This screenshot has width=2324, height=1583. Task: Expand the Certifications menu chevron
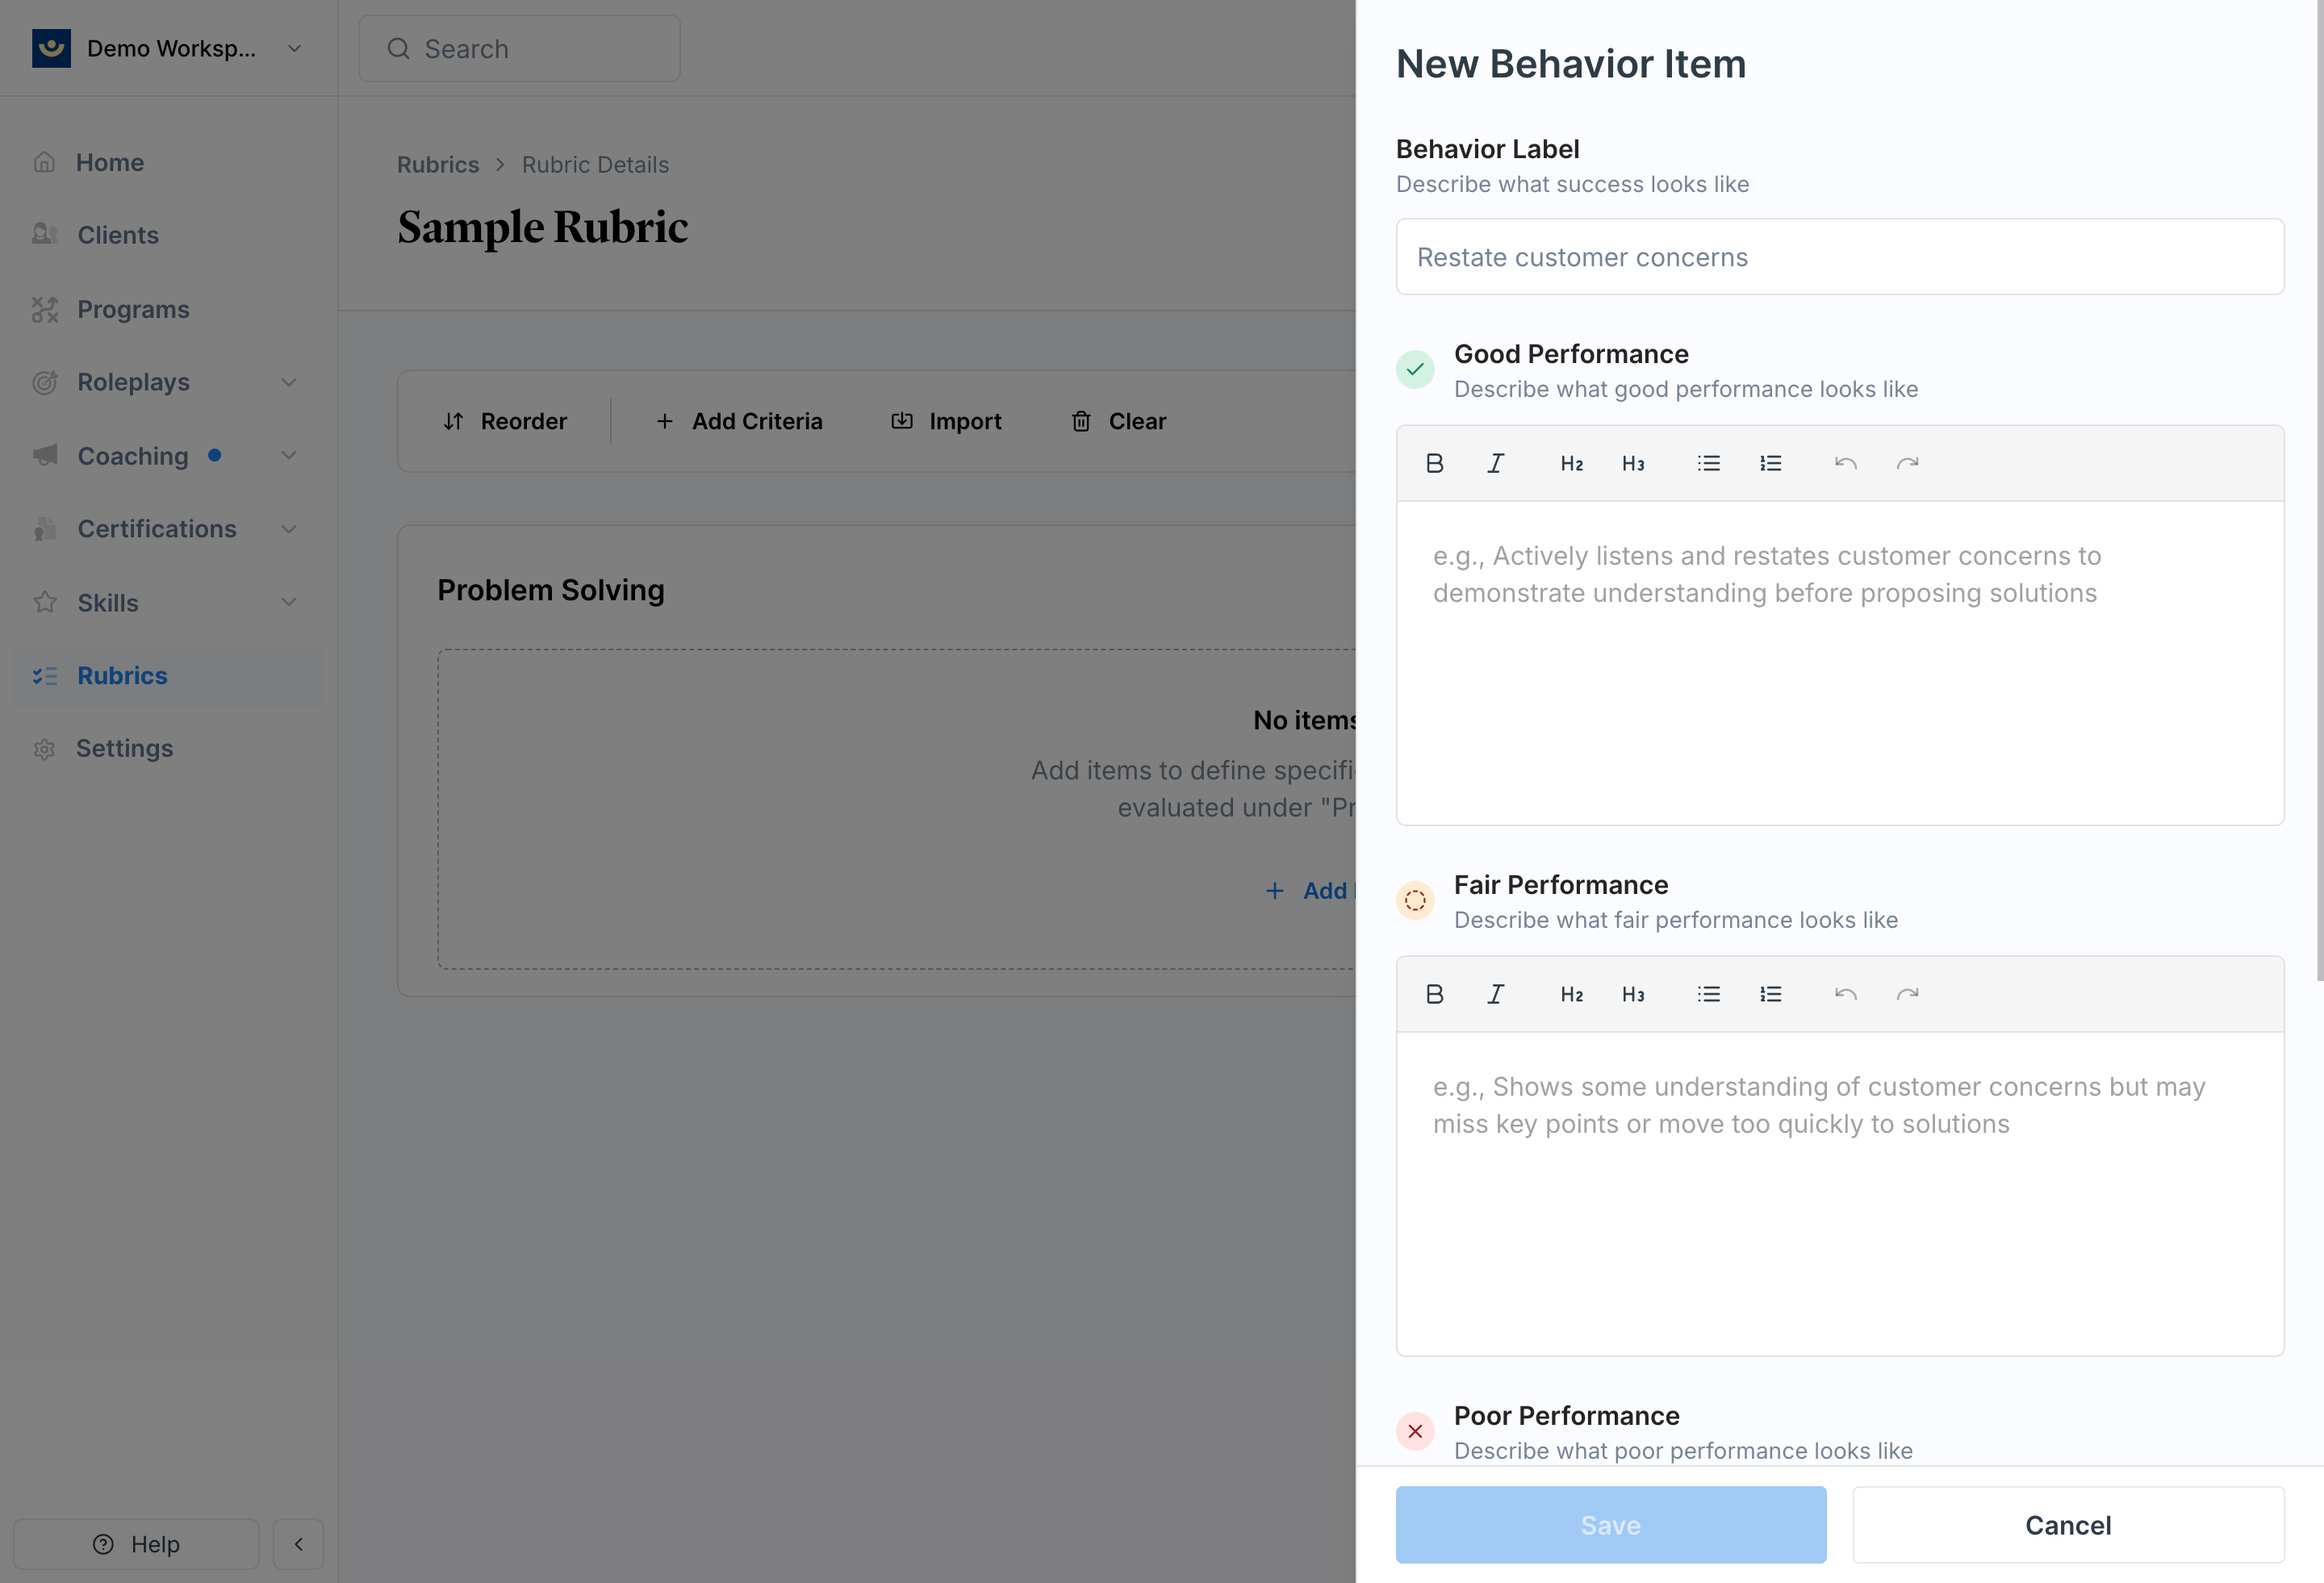tap(289, 529)
